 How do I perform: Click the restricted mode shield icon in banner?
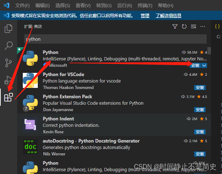[6, 15]
